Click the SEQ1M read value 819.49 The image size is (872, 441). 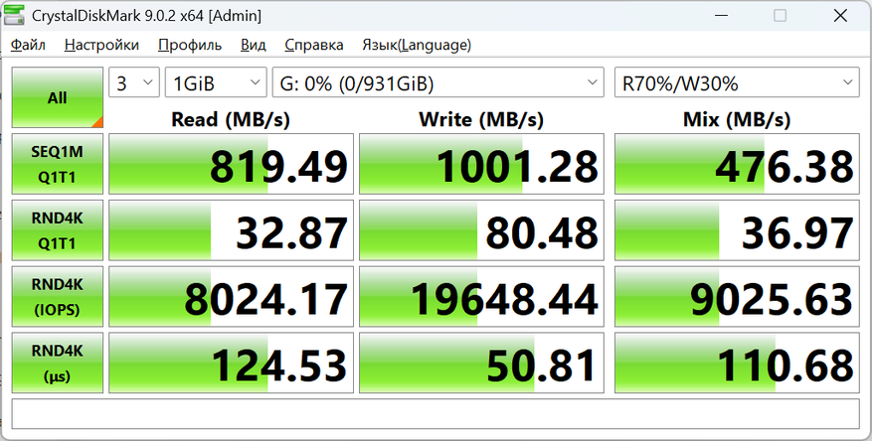click(232, 164)
